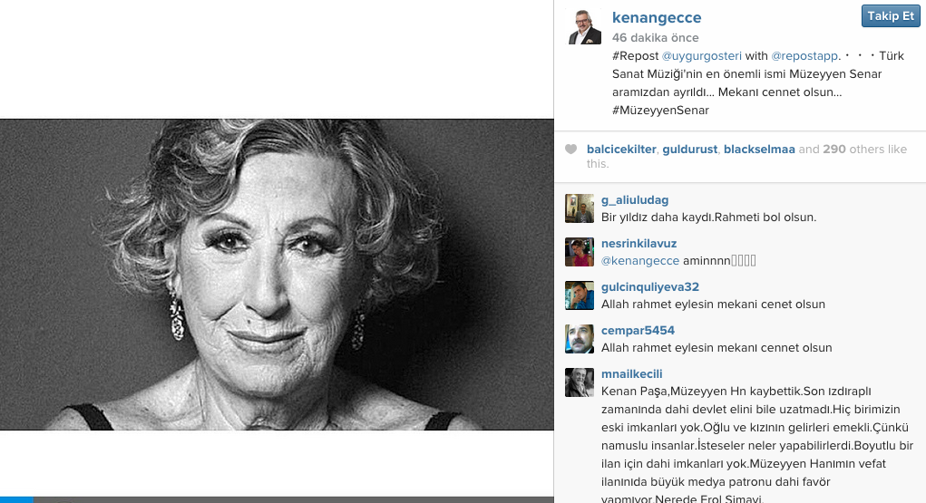View liker guldurust's profile

pyautogui.click(x=690, y=150)
